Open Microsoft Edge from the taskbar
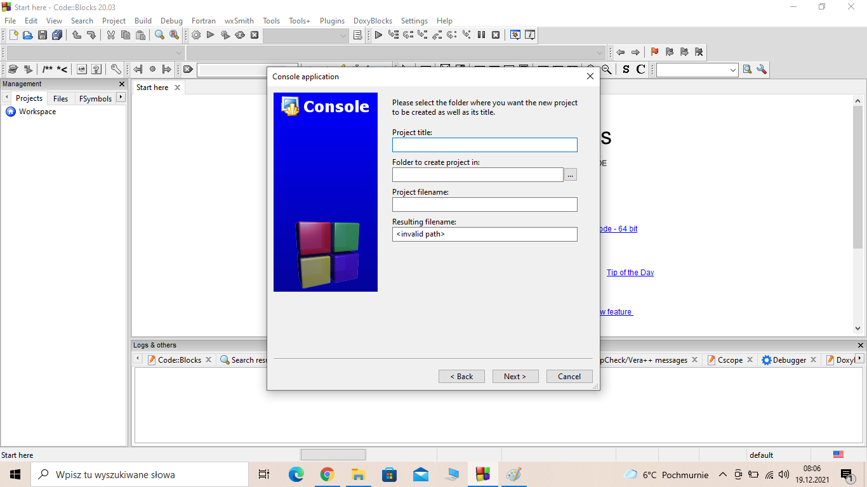Viewport: 867px width, 487px height. 296,474
